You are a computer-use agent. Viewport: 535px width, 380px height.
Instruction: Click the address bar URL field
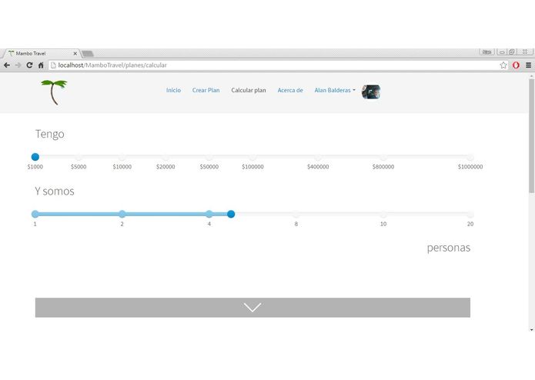point(278,65)
